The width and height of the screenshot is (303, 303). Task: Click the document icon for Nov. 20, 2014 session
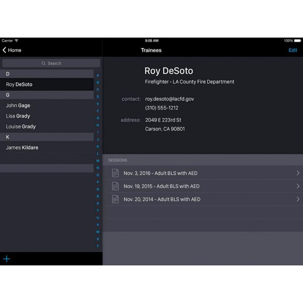click(x=115, y=199)
